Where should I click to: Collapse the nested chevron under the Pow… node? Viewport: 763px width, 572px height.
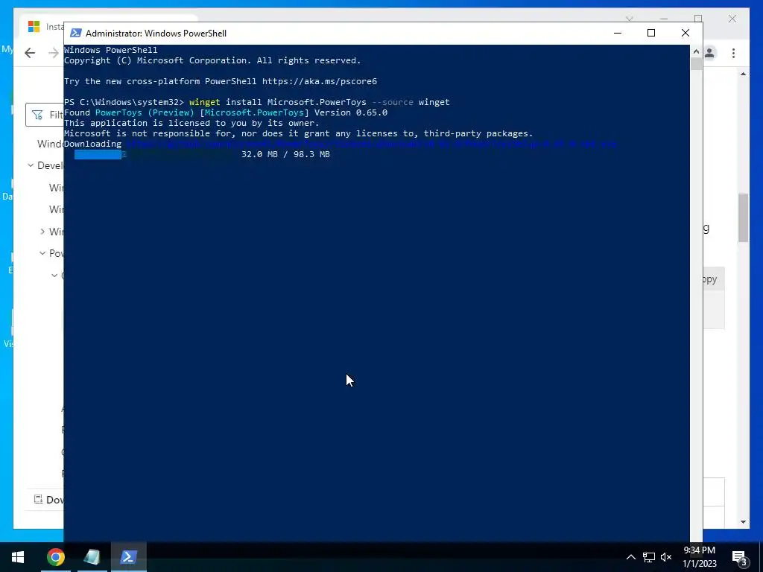(x=54, y=276)
